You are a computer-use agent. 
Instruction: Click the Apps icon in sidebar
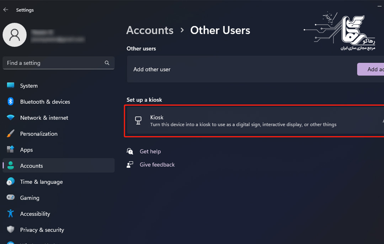click(x=11, y=150)
